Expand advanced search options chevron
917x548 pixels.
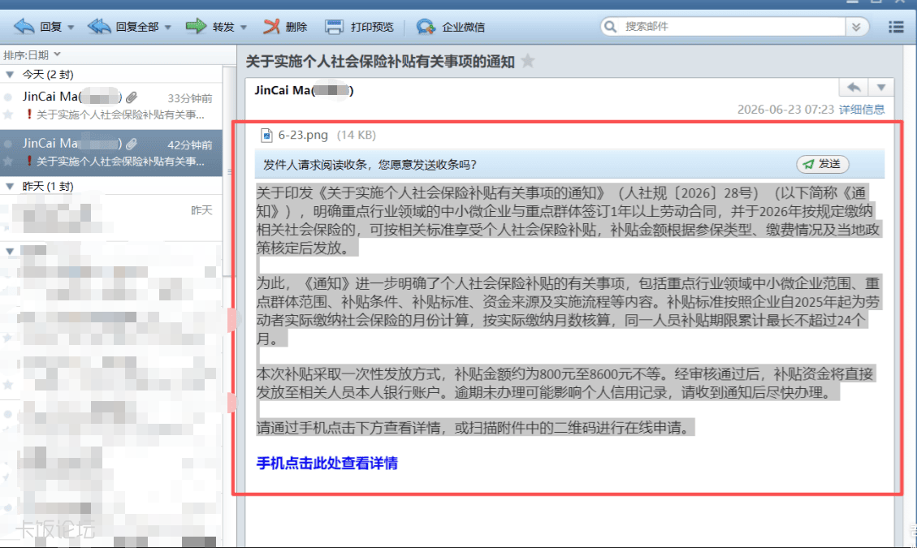click(857, 27)
